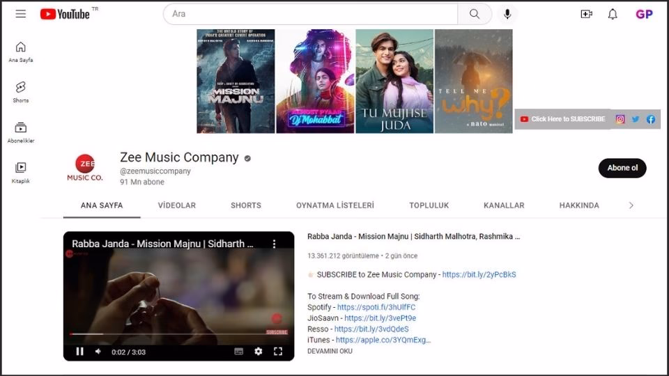669x376 pixels.
Task: Open the banner Facebook icon
Action: tap(651, 119)
